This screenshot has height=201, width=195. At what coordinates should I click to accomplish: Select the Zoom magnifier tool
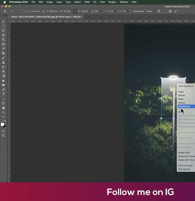point(3,112)
